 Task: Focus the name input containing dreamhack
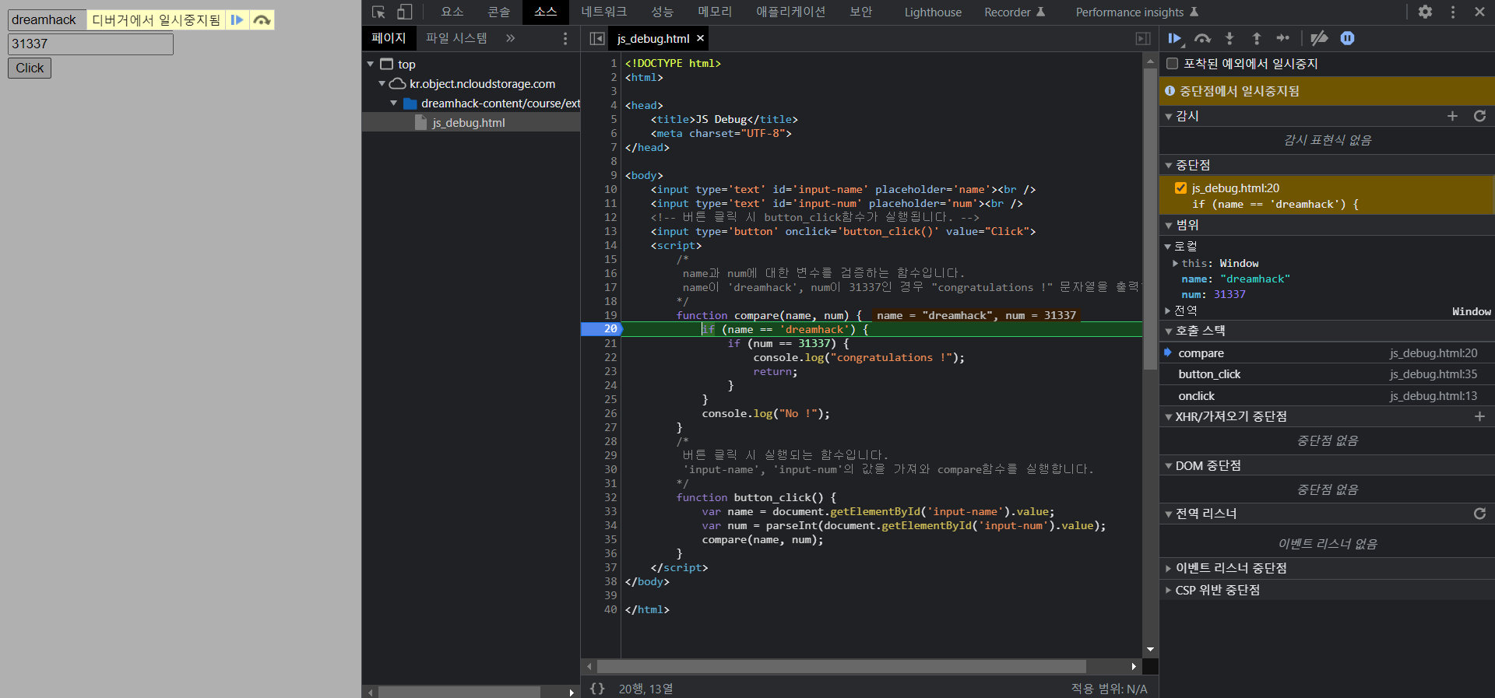[47, 19]
